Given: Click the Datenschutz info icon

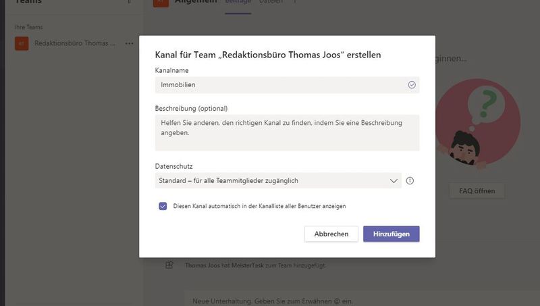Looking at the screenshot, I should [410, 181].
